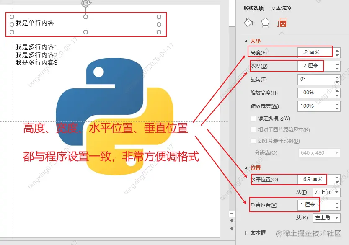Screen dimensions: 349x245
Task: Open the Fill & Line paint bucket tab
Action: pyautogui.click(x=248, y=23)
